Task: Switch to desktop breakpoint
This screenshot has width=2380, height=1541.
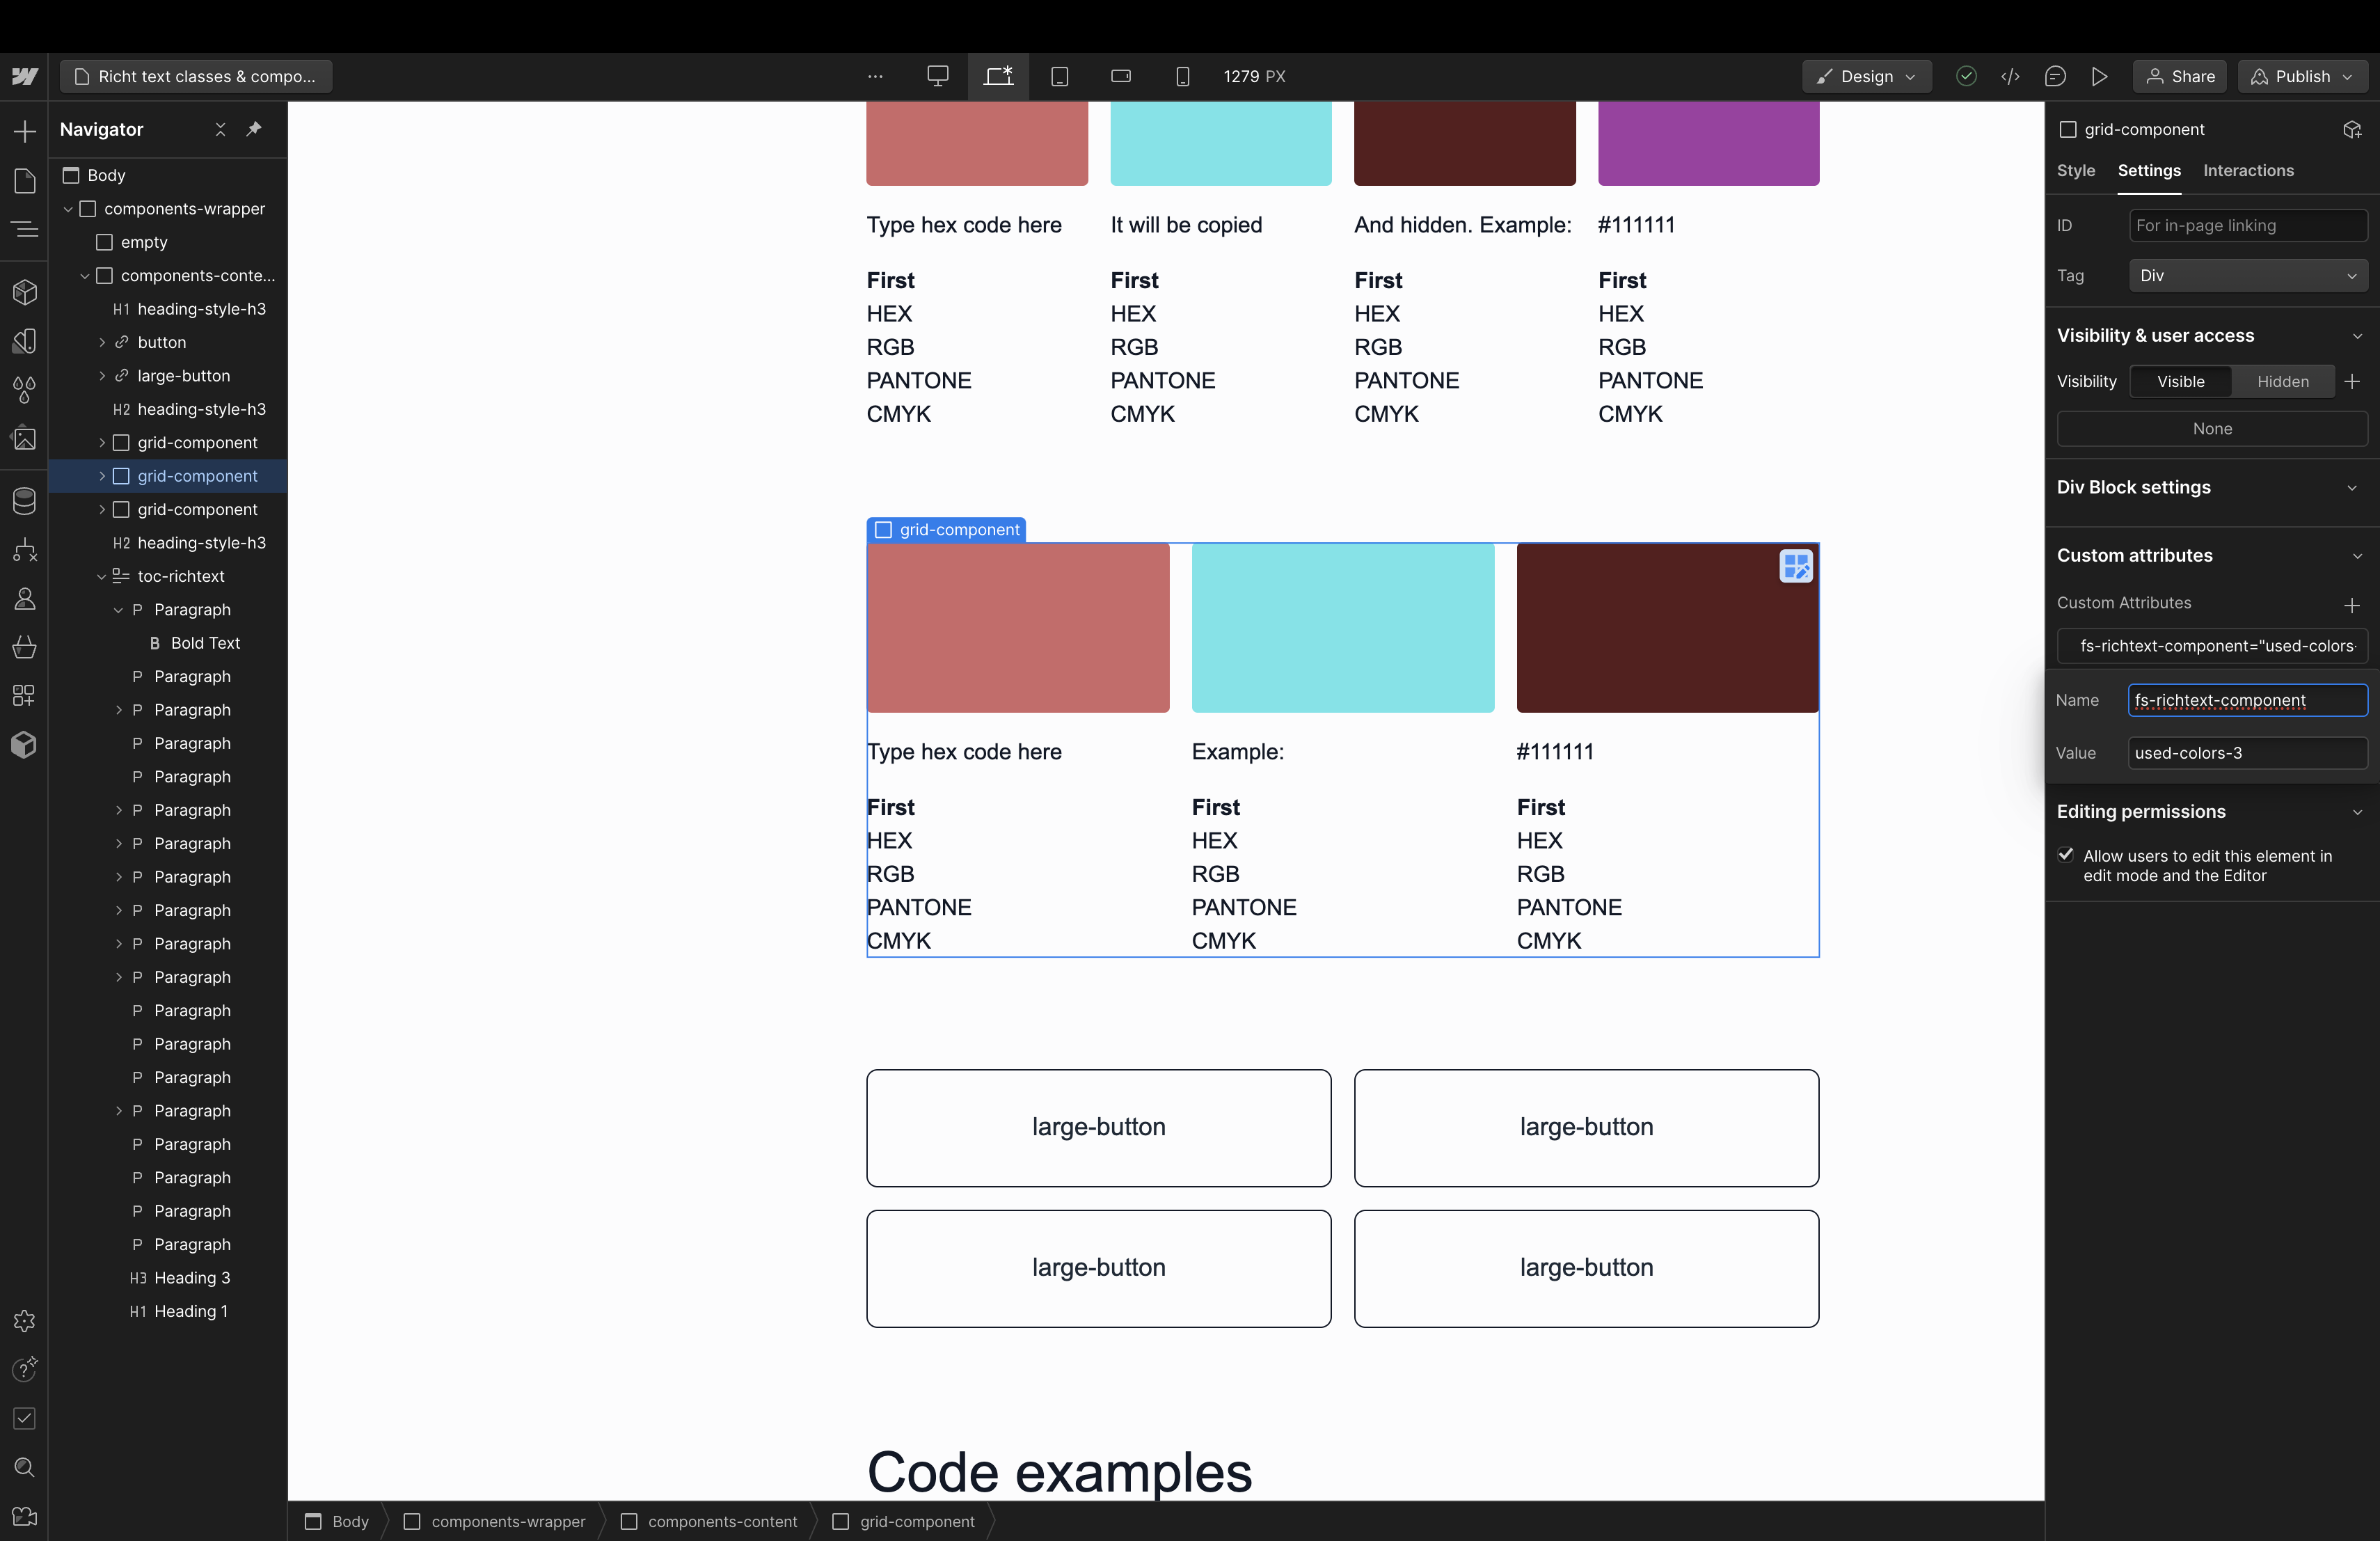Action: [x=937, y=76]
